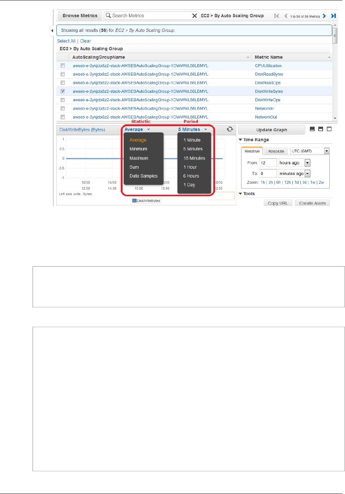345x494 pixels.
Task: Maximize graph pane with the full layout icon
Action: (x=329, y=129)
